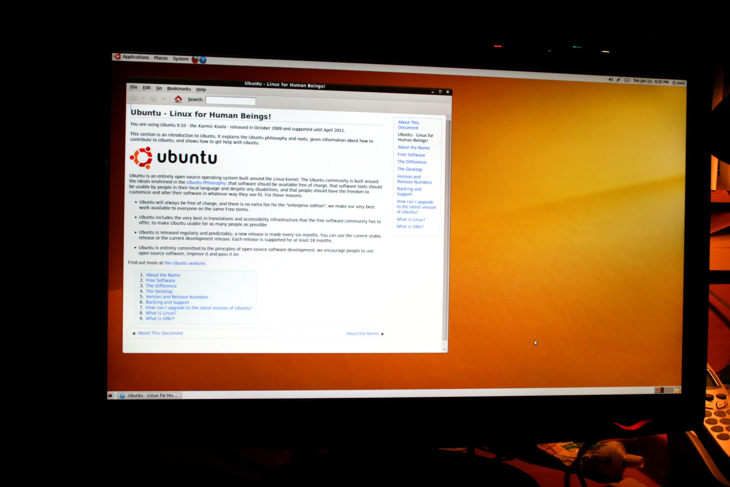Close the help browser window
The image size is (730, 487).
(x=448, y=92)
